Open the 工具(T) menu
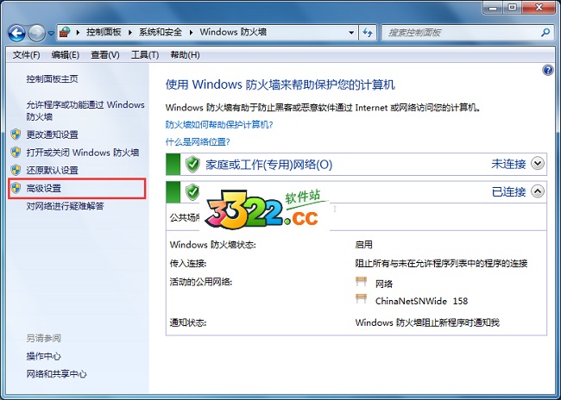The width and height of the screenshot is (561, 400). click(x=145, y=54)
